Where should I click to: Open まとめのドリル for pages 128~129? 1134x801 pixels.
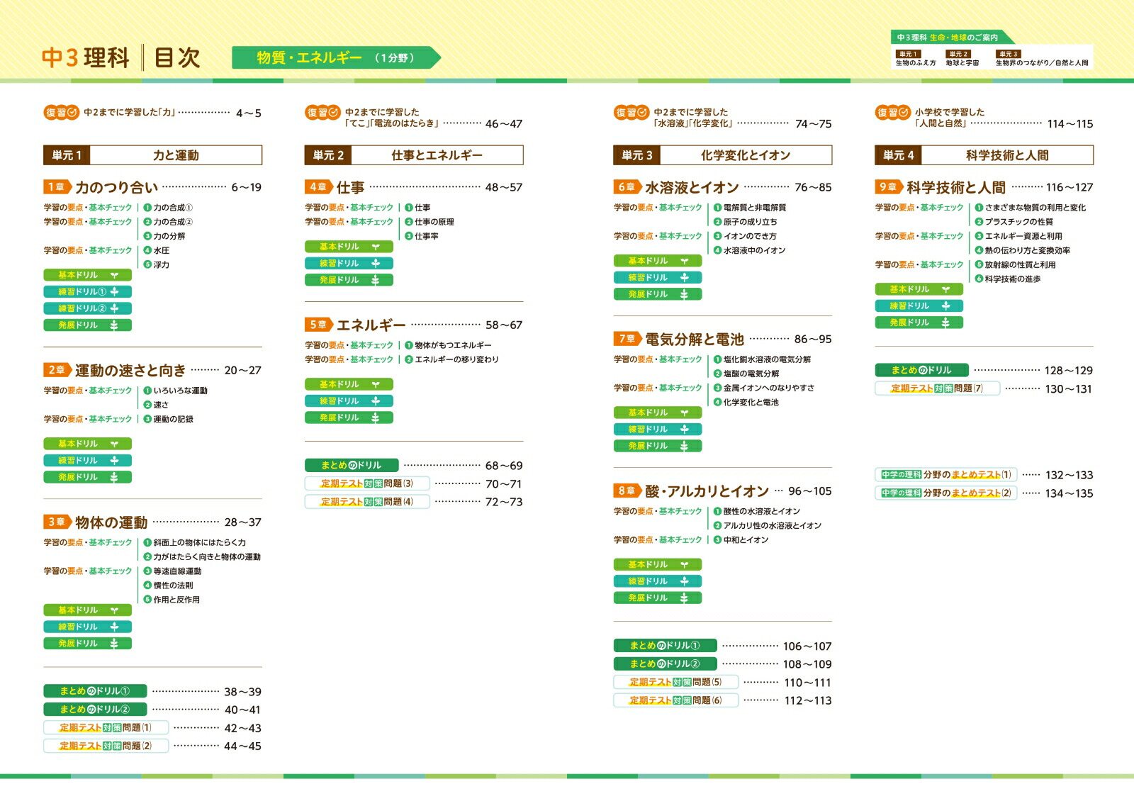click(922, 370)
